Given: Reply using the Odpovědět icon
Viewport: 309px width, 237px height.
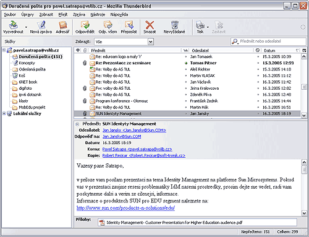Looking at the screenshot, I should 85,27.
